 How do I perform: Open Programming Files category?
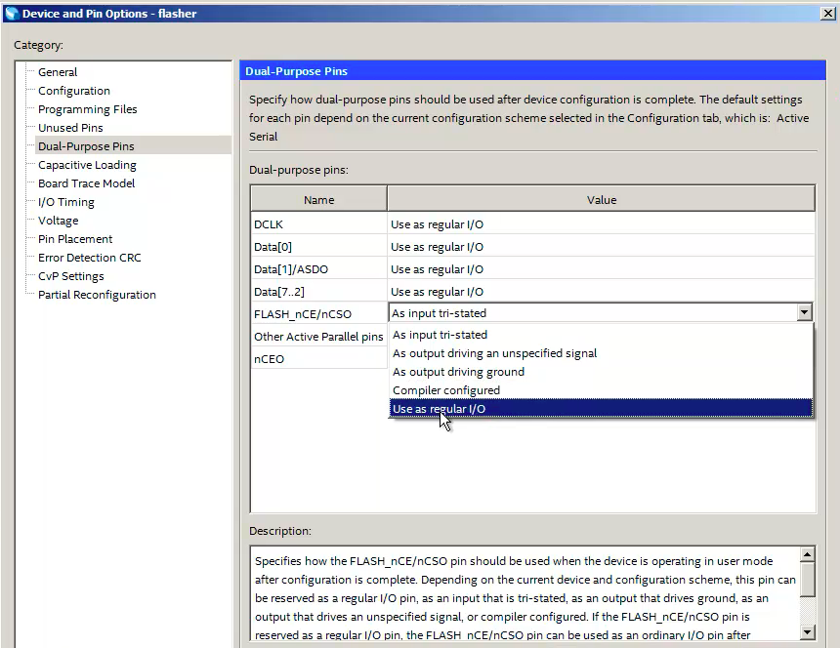(88, 109)
